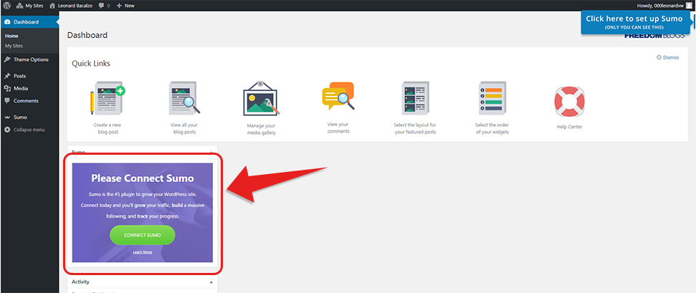Click the Posts pushpin icon
Screen dimensions: 696x293
pyautogui.click(x=7, y=76)
